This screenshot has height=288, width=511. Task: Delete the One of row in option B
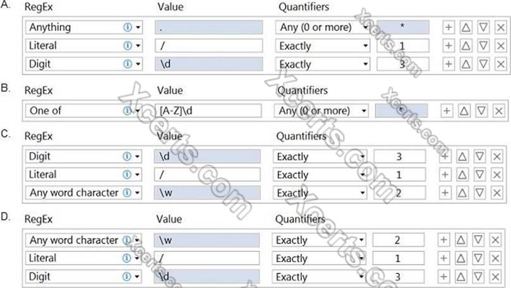tap(498, 111)
